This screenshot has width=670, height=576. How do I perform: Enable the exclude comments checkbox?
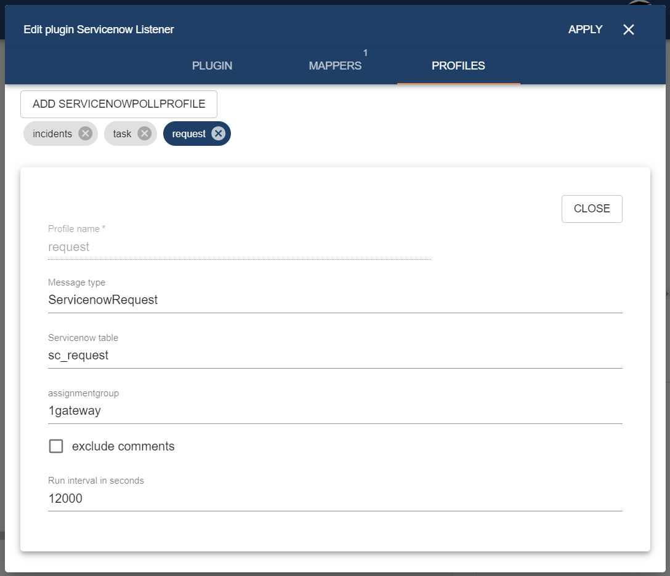click(56, 446)
